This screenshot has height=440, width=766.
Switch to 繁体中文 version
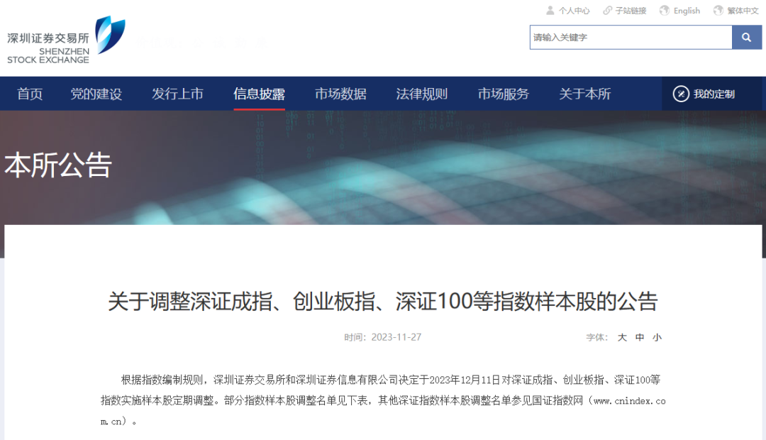[743, 10]
